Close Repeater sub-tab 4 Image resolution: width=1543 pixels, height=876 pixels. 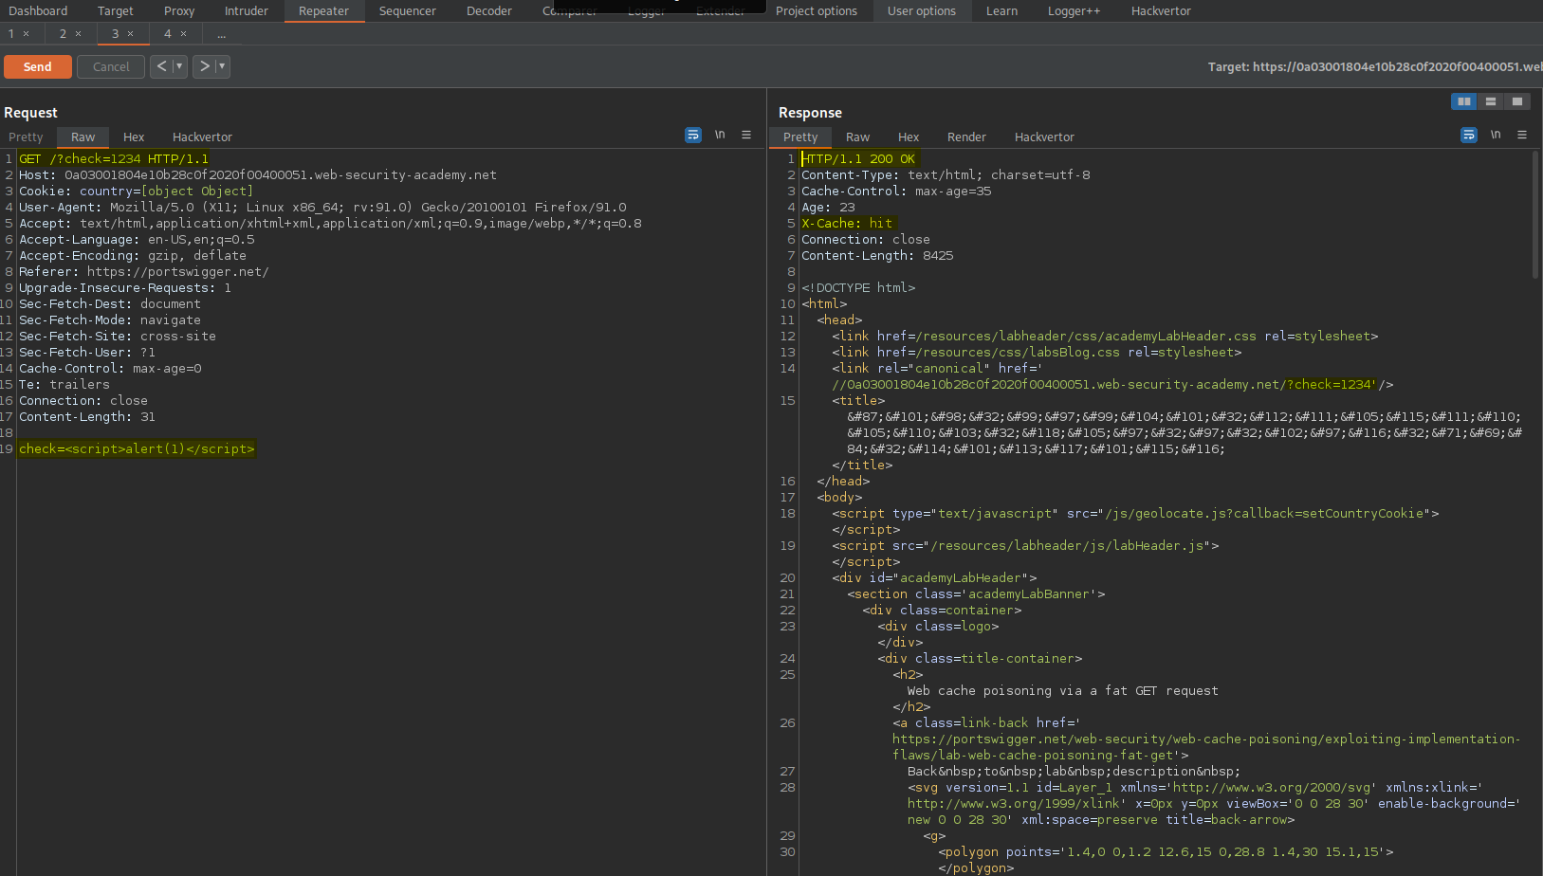coord(184,34)
